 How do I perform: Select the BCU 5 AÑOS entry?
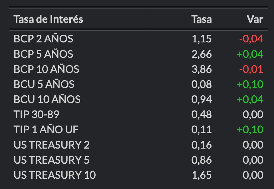(x=138, y=84)
